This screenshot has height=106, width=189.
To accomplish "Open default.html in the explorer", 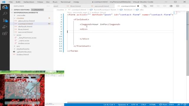I will (25, 26).
